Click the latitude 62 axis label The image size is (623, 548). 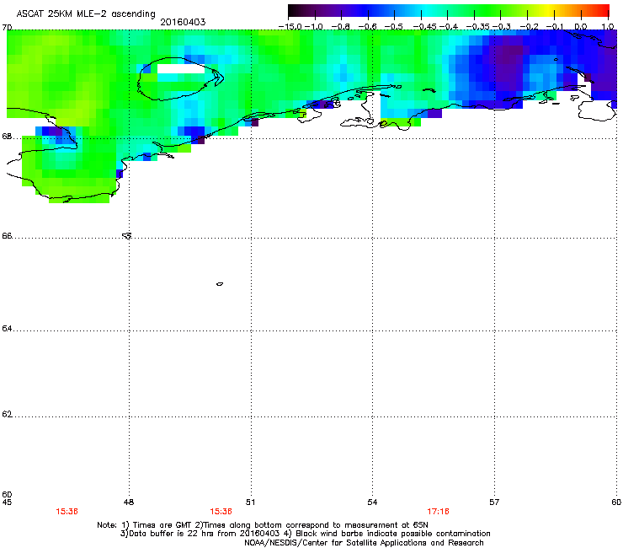(x=7, y=414)
